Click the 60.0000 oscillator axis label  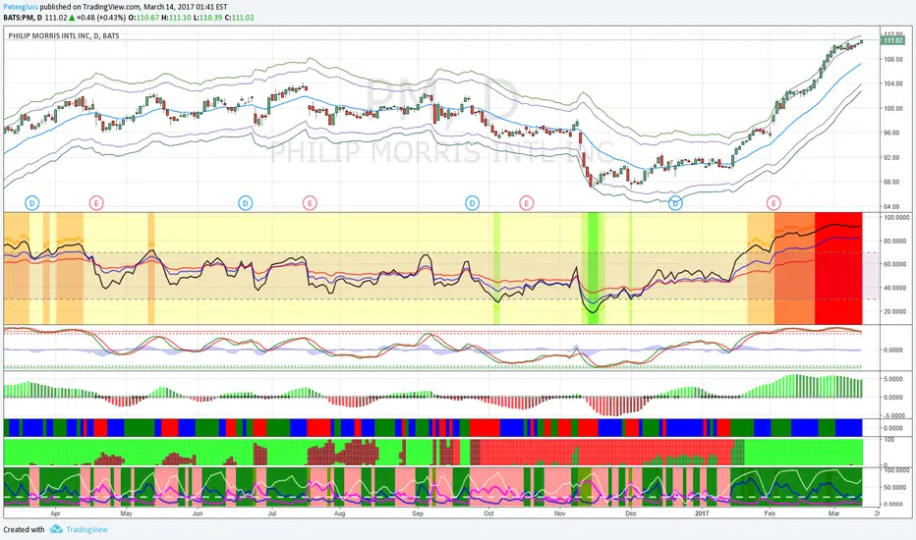coord(894,264)
